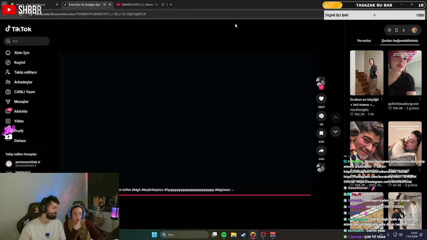Viewport: 427px width, 240px height.
Task: Click the microphone tray icon
Action: point(388,235)
